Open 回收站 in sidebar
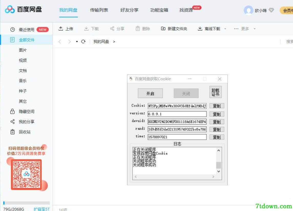Image resolution: width=293 pixels, height=211 pixels. [x=25, y=132]
